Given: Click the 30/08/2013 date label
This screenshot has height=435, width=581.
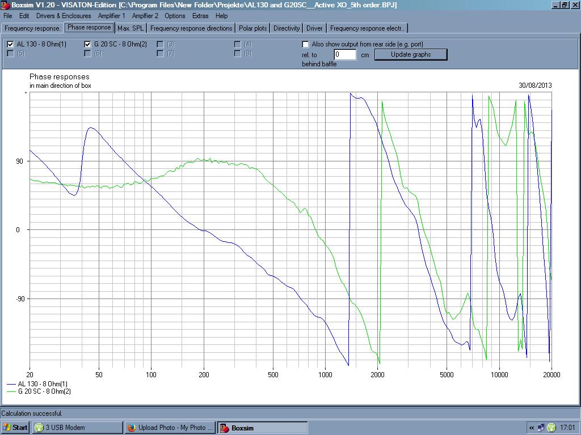Looking at the screenshot, I should pos(535,86).
